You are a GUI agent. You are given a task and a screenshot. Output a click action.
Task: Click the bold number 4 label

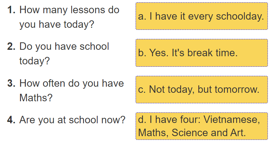pos(12,120)
